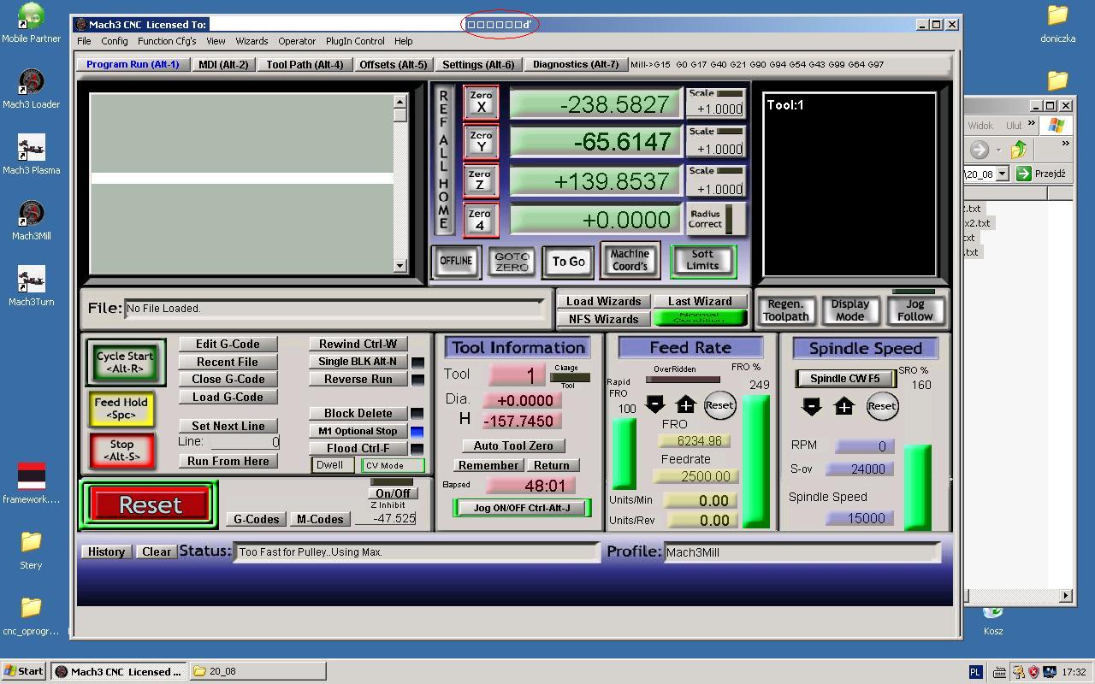Click Cycle Start button

pyautogui.click(x=125, y=362)
